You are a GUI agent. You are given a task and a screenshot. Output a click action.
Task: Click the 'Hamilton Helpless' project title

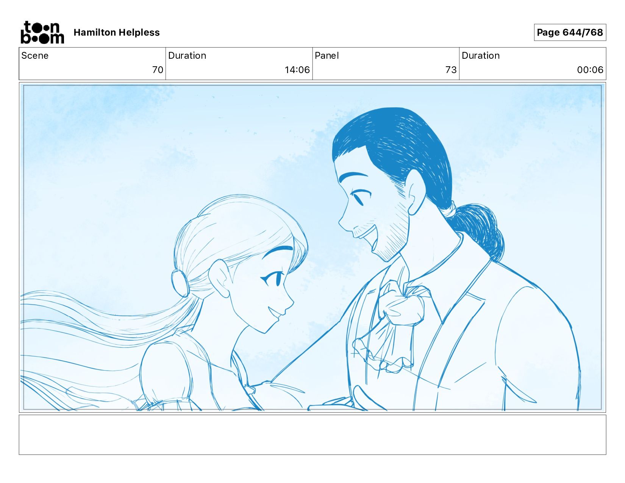(x=117, y=33)
